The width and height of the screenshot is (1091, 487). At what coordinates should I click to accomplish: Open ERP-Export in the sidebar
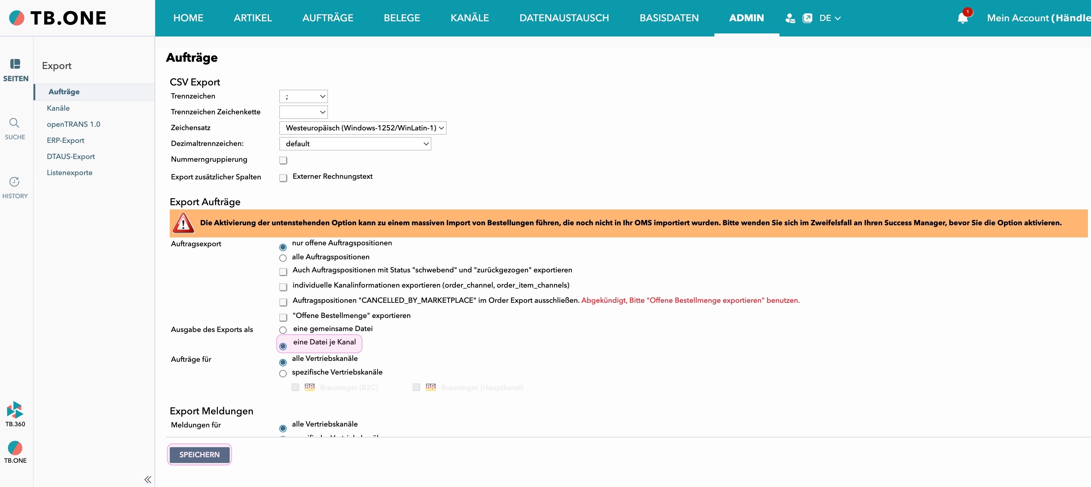pos(65,140)
